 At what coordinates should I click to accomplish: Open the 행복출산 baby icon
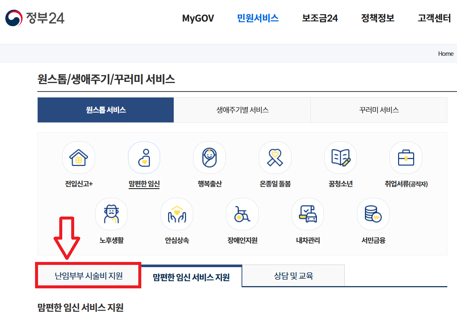point(209,158)
